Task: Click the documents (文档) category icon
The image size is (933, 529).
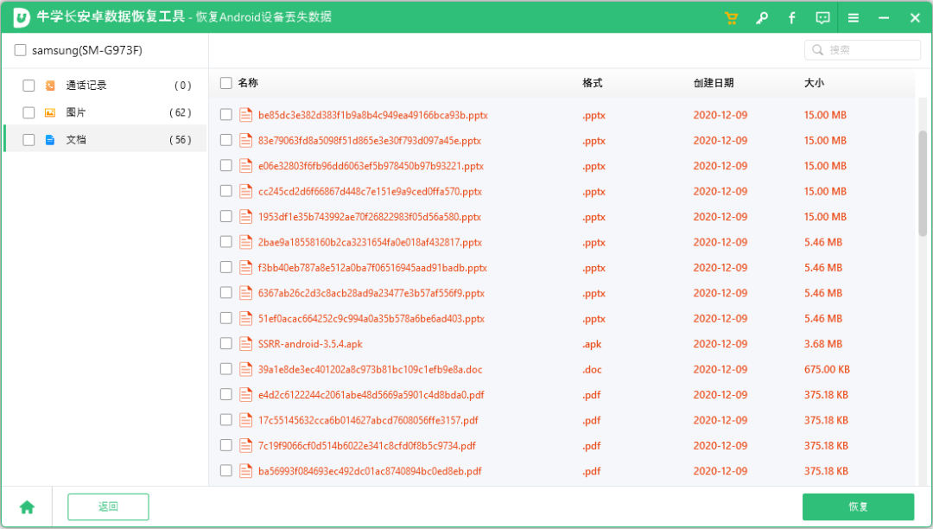Action: point(50,140)
